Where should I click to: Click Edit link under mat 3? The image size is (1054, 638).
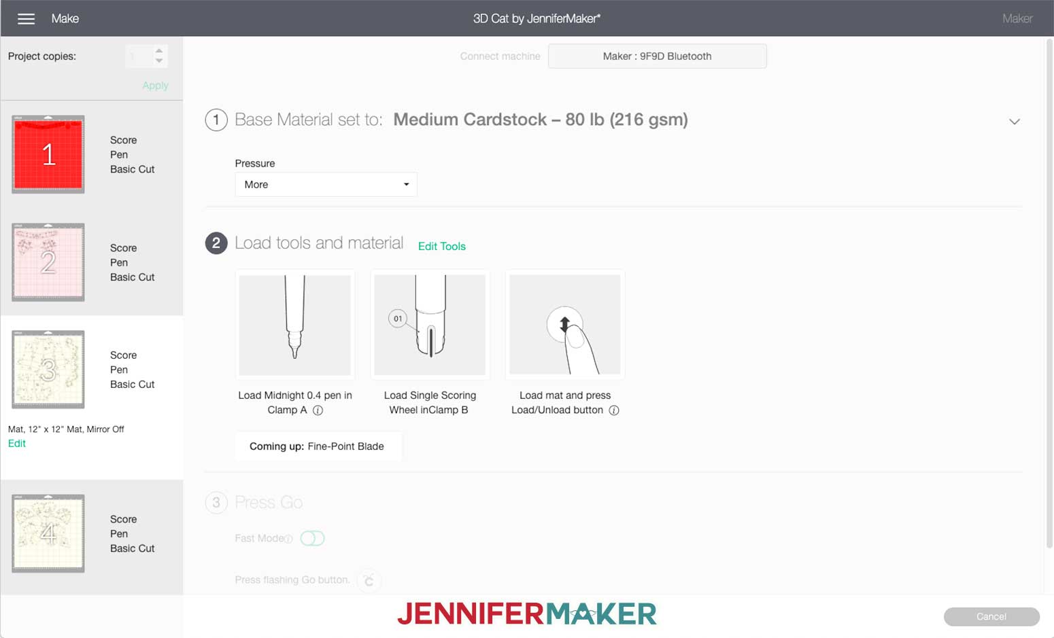(17, 444)
